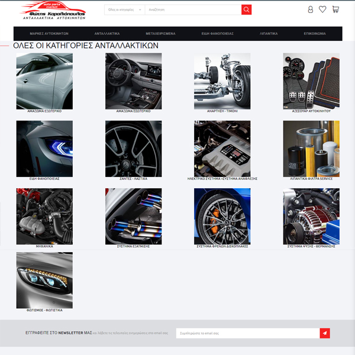
Task: Click the ΣΥΣΤΗΜΑ ΕΞΑΤΜΙΣΗΣ label link
Action: (x=133, y=246)
